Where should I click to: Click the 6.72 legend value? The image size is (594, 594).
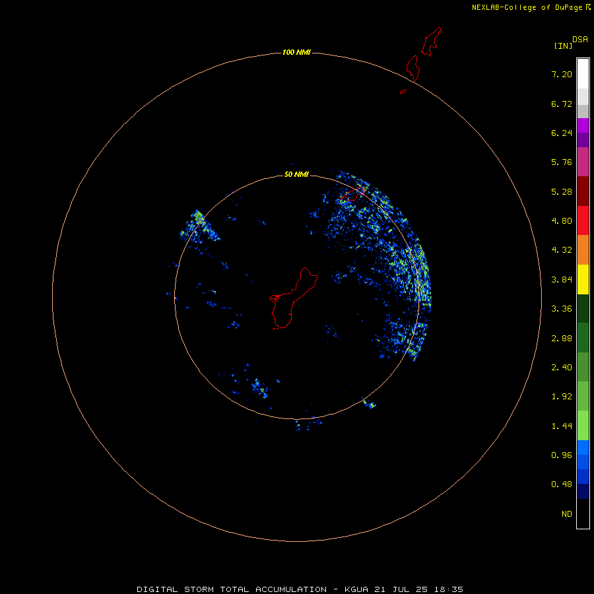tap(562, 104)
